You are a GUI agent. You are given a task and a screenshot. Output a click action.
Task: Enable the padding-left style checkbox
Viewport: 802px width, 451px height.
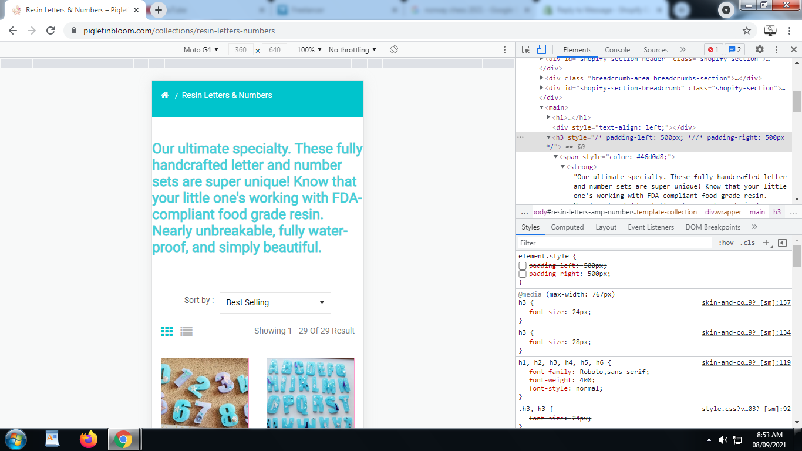pyautogui.click(x=523, y=266)
